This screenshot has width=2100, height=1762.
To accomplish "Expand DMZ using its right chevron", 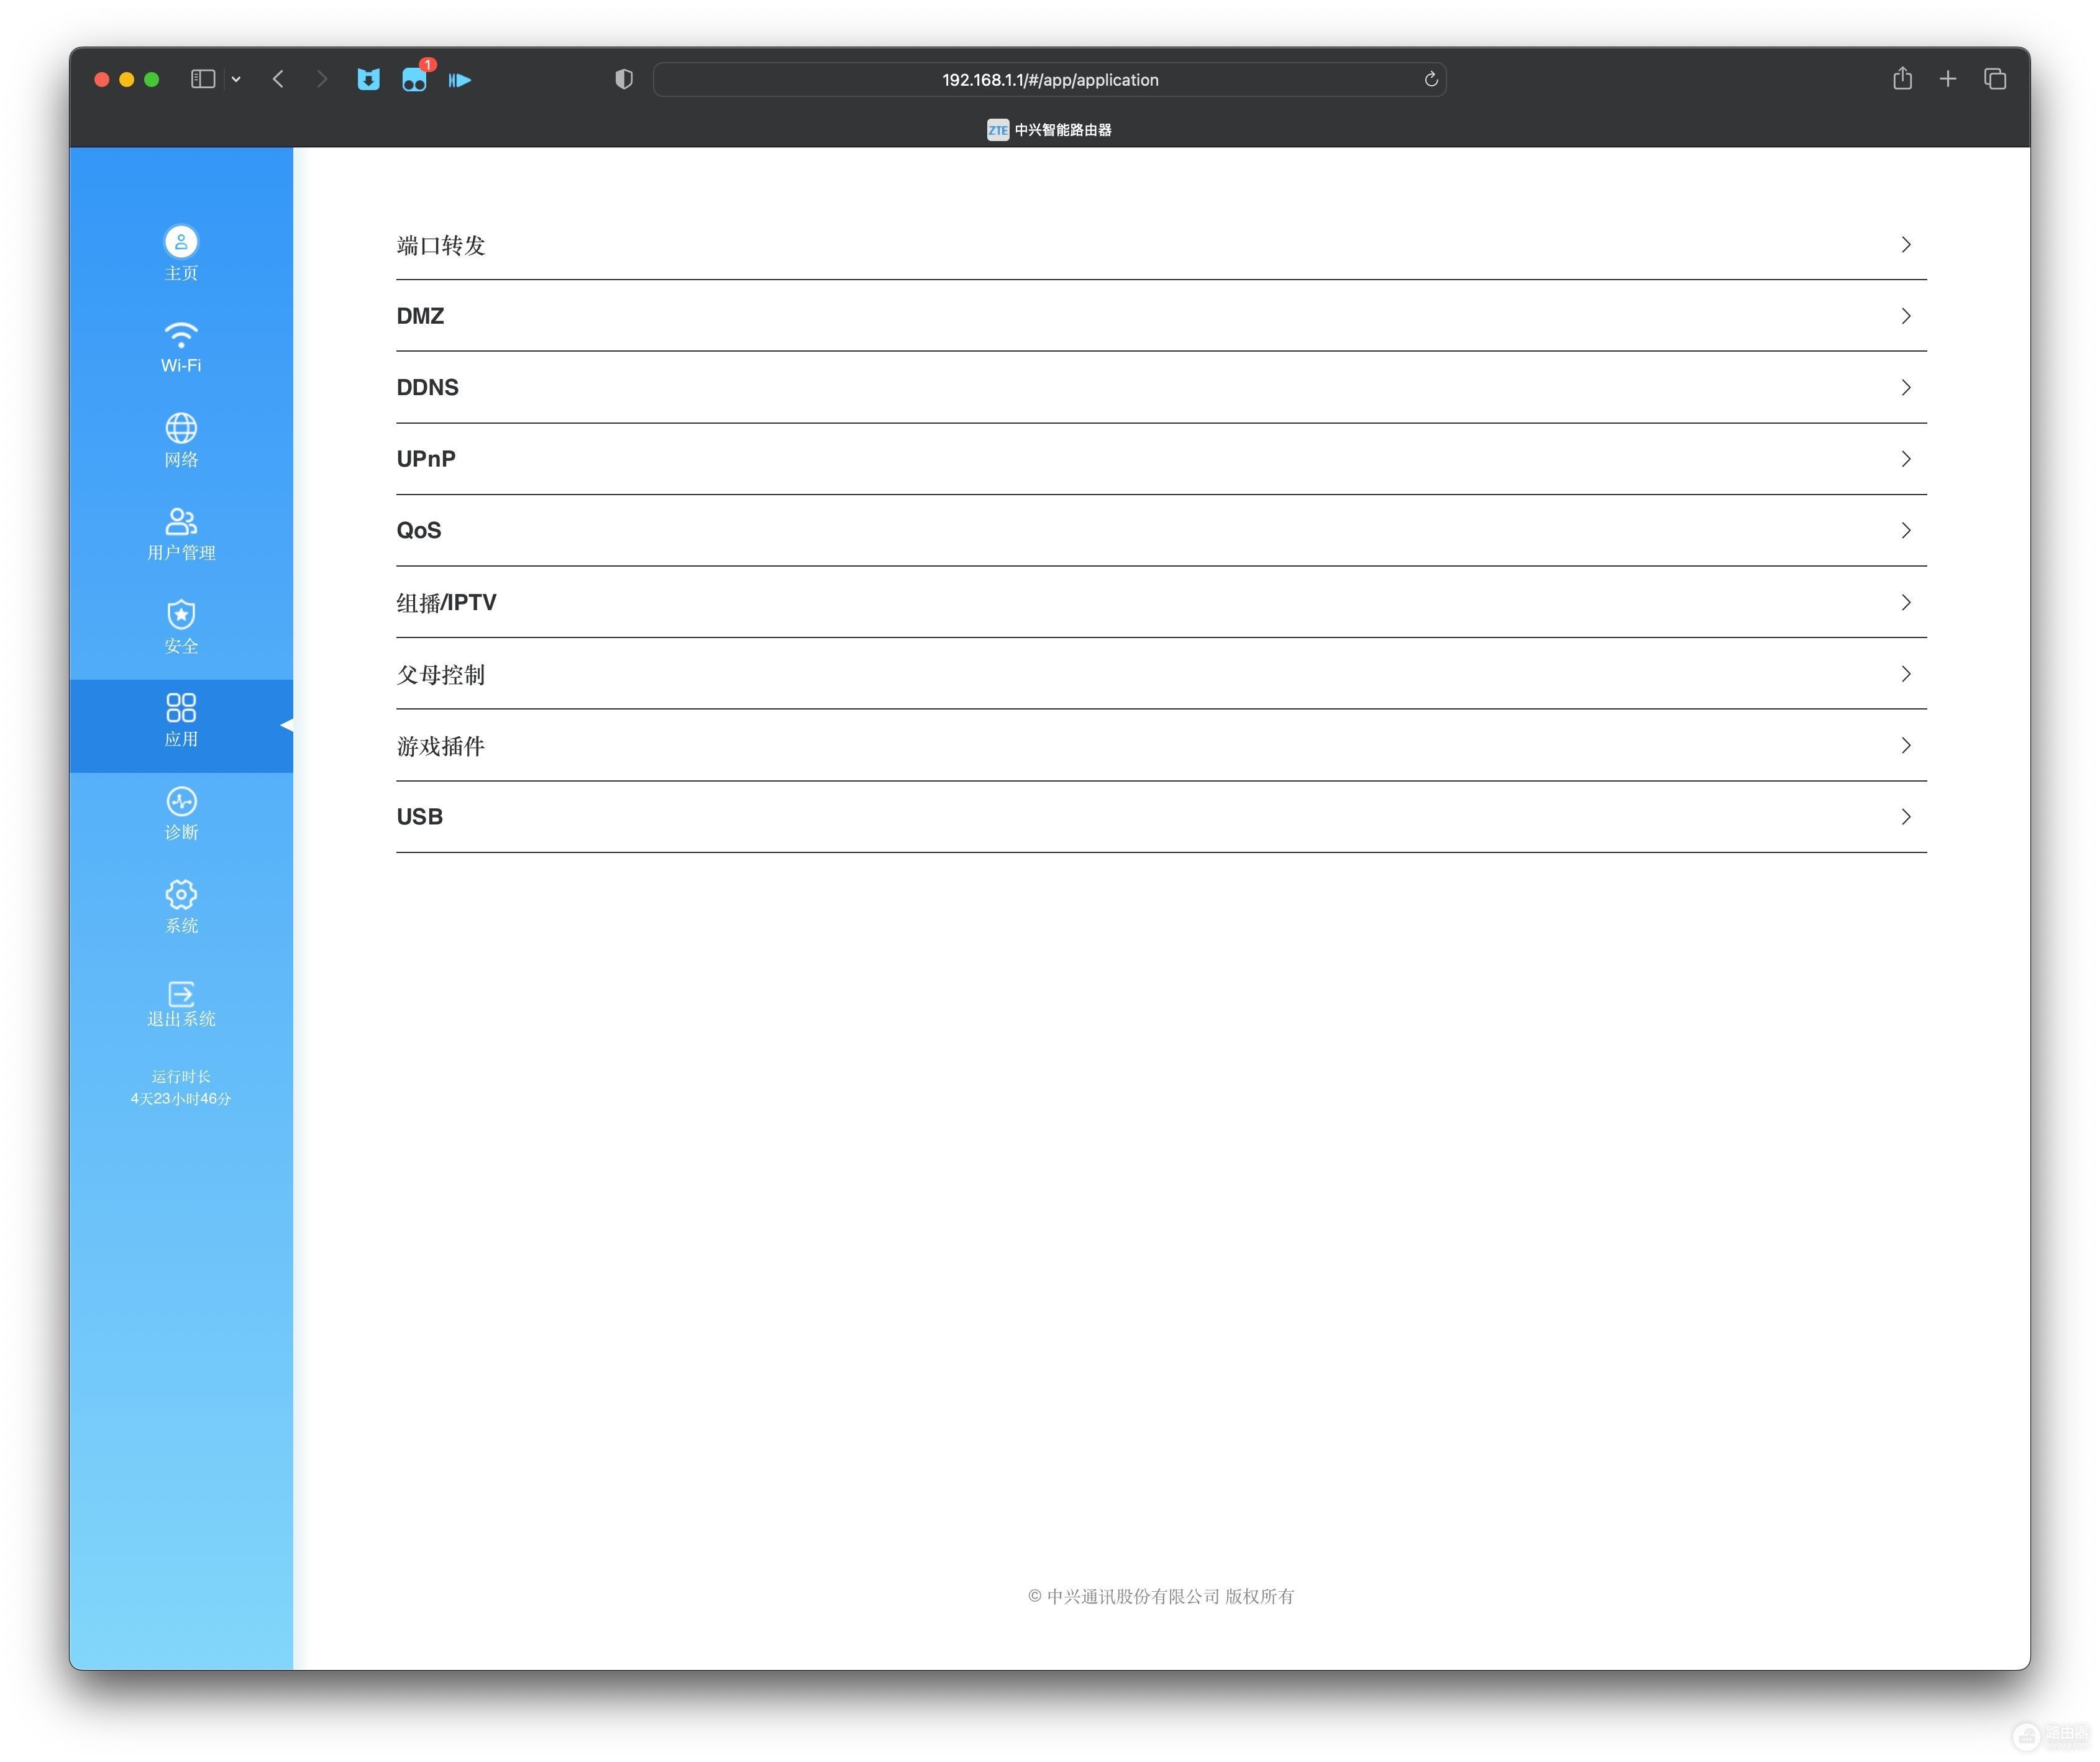I will [x=1906, y=316].
